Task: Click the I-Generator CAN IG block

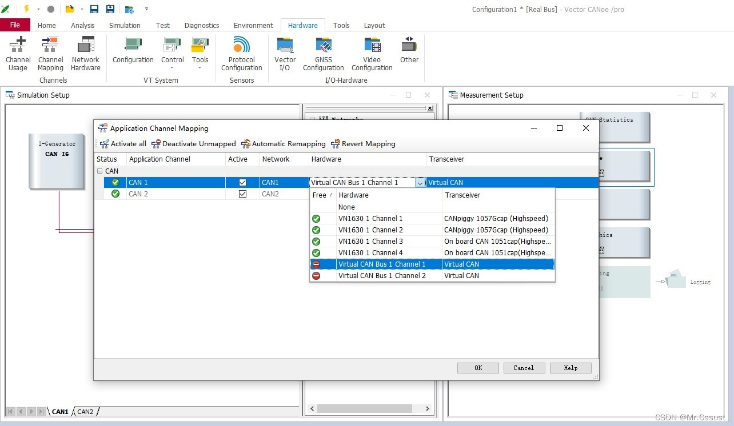Action: [x=57, y=162]
